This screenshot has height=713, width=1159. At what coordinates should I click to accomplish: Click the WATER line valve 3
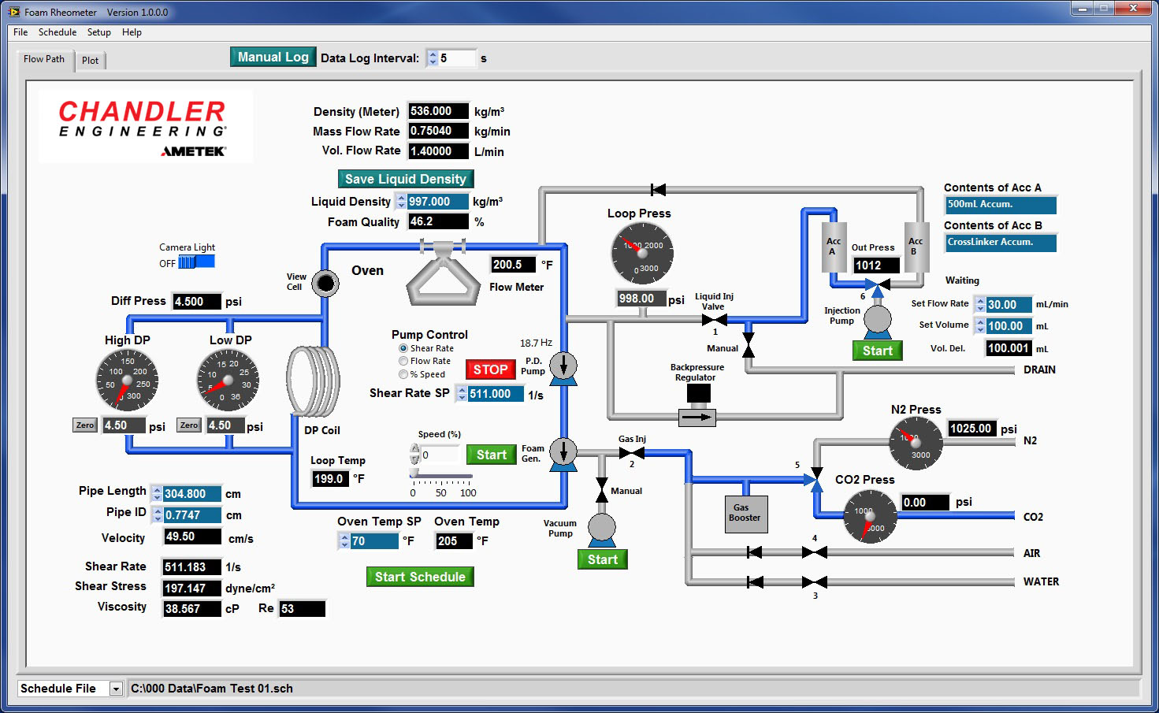tap(814, 582)
